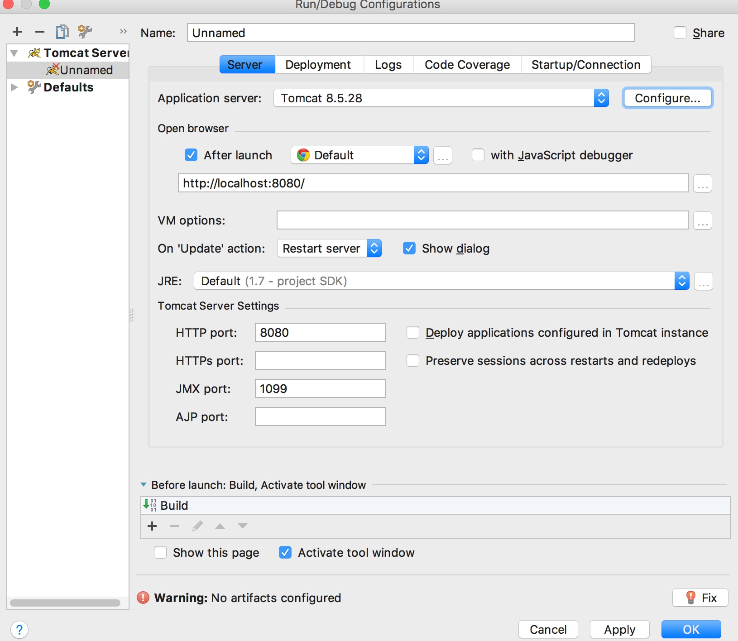
Task: Show more toolbar actions via double chevron
Action: coord(123,31)
